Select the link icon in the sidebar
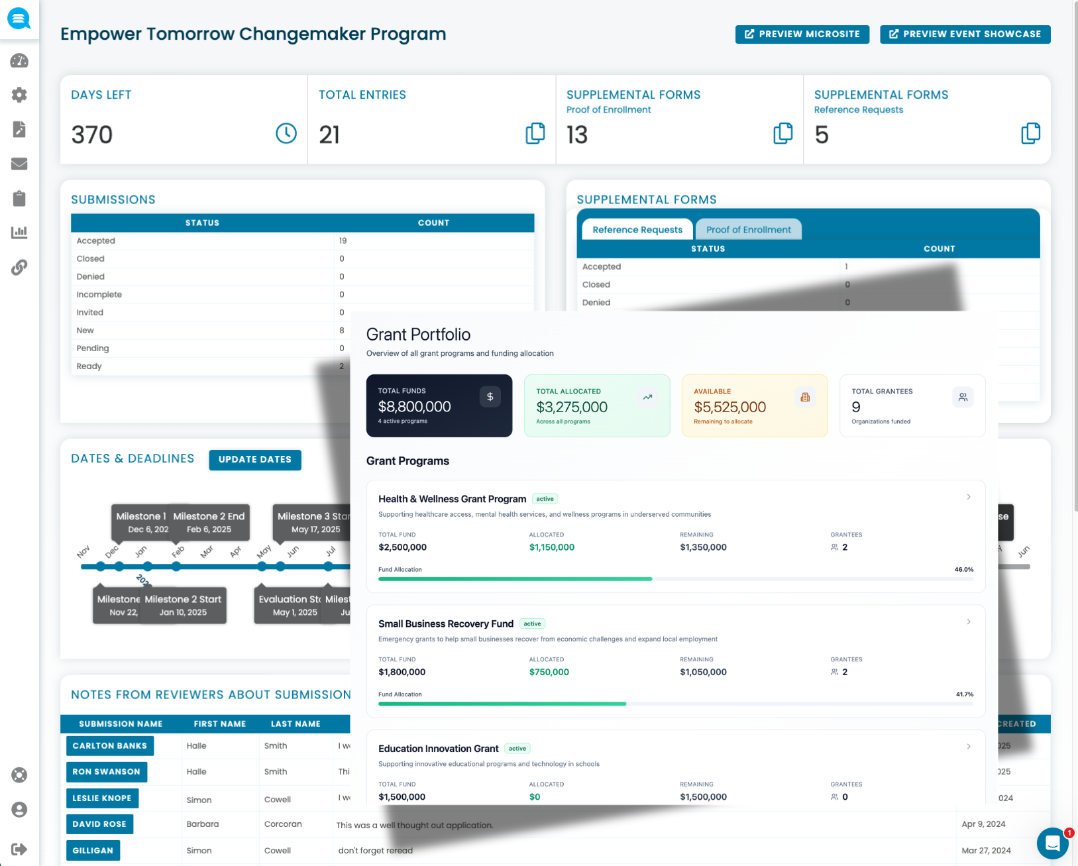1078x866 pixels. (x=19, y=268)
